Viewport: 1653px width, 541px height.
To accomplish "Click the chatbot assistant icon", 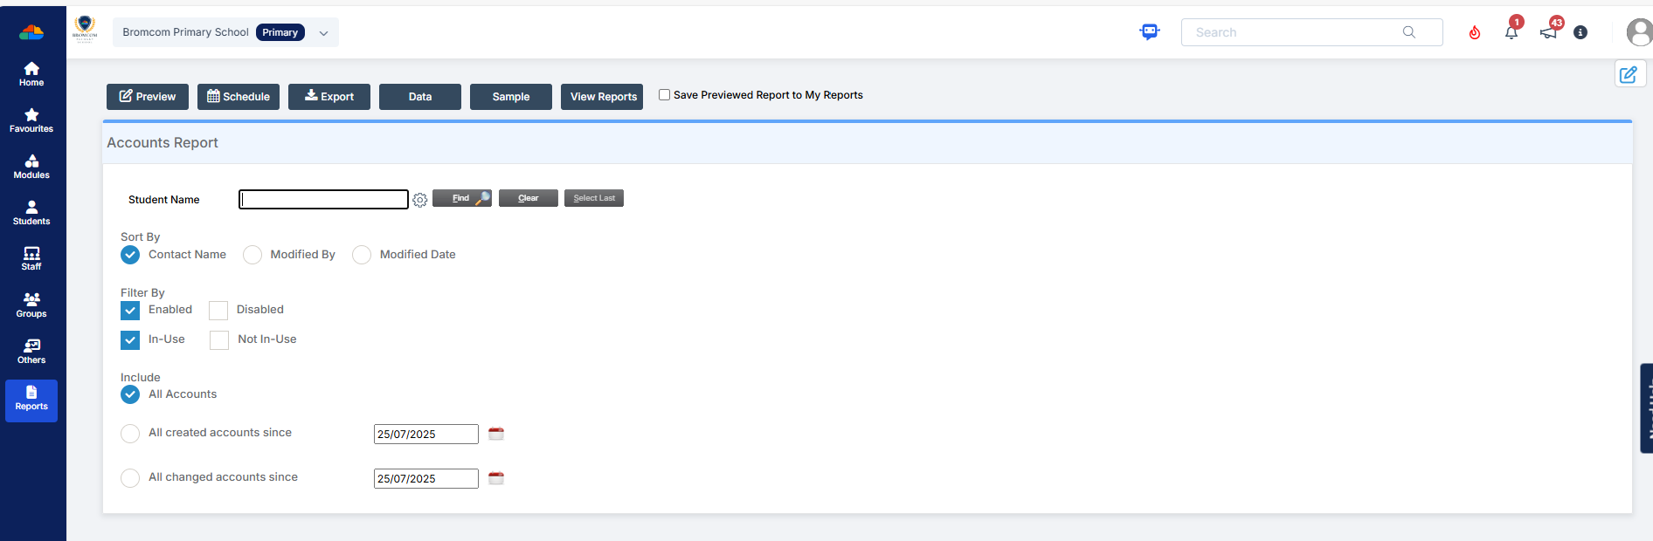I will pyautogui.click(x=1150, y=32).
